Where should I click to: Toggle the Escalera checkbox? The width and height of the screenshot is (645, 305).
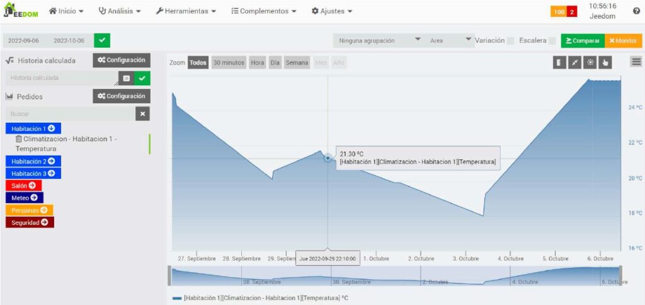click(552, 40)
